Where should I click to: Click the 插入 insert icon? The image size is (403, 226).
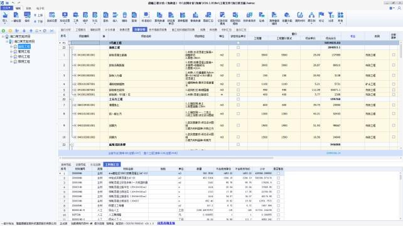point(115,17)
